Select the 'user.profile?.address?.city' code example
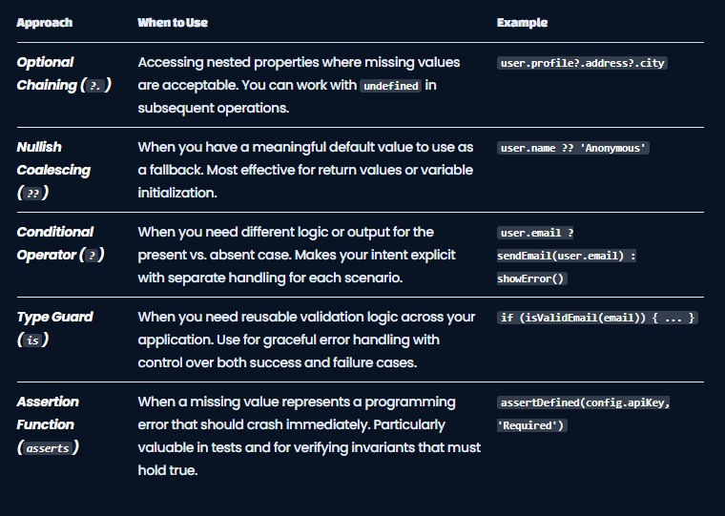The height and width of the screenshot is (516, 725). (x=582, y=63)
